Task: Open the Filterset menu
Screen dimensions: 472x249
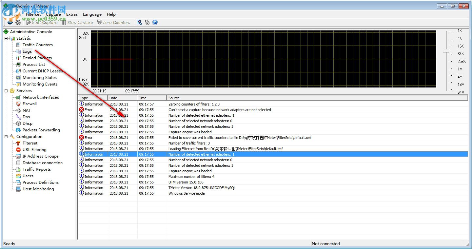Action: [x=33, y=14]
